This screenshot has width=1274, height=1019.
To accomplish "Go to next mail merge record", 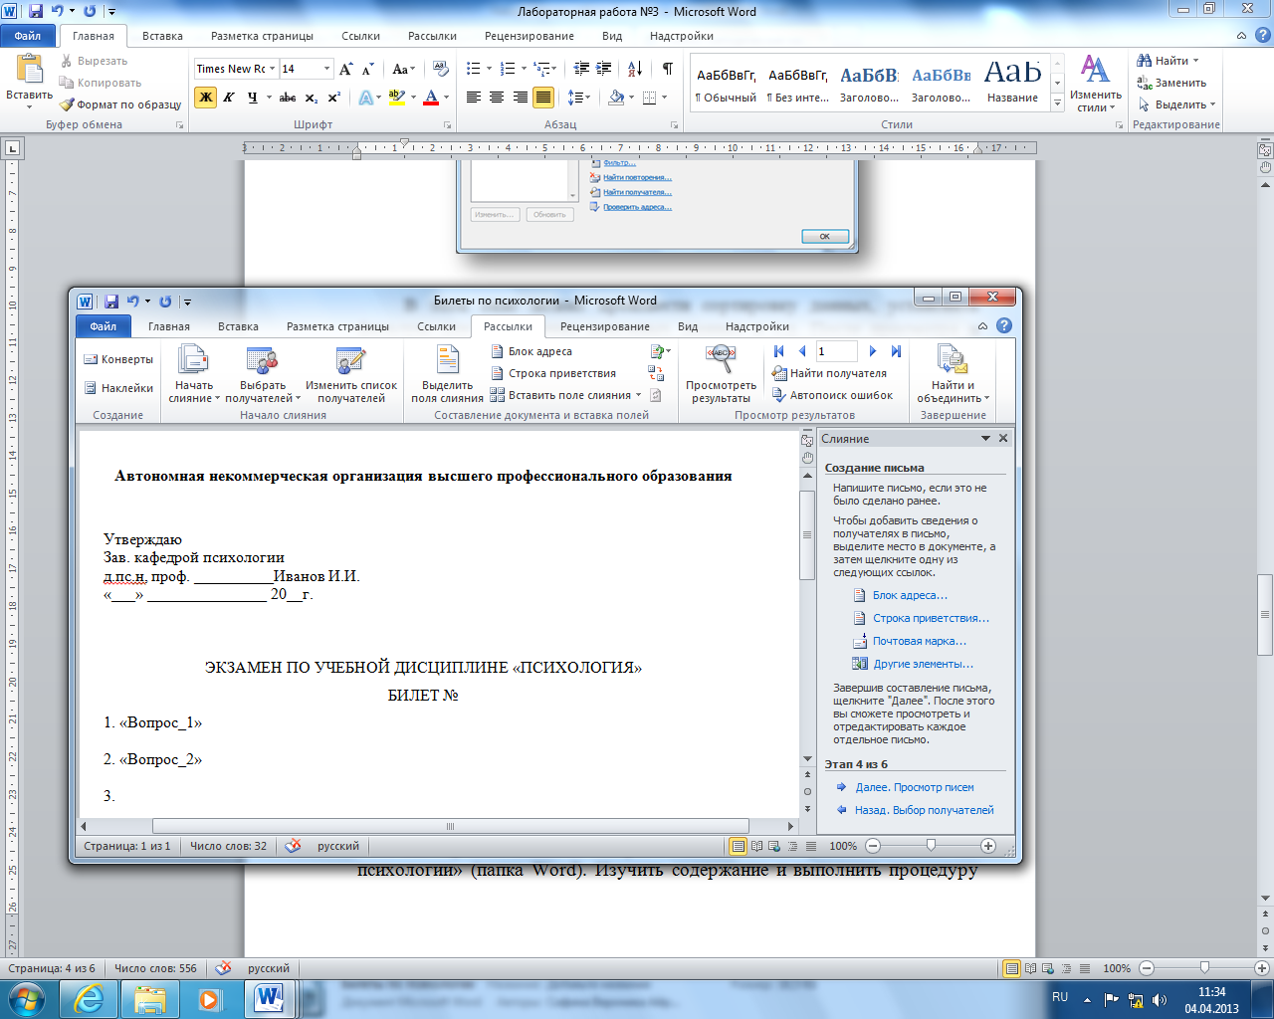I will click(873, 351).
